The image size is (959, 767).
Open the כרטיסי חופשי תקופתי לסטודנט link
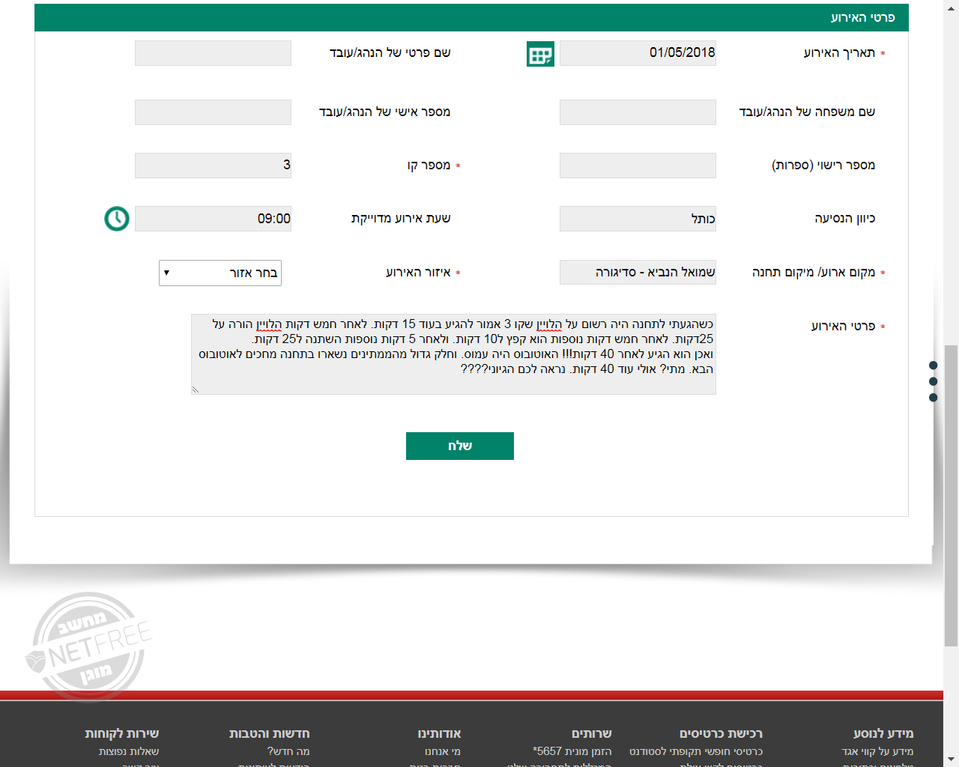tap(696, 751)
